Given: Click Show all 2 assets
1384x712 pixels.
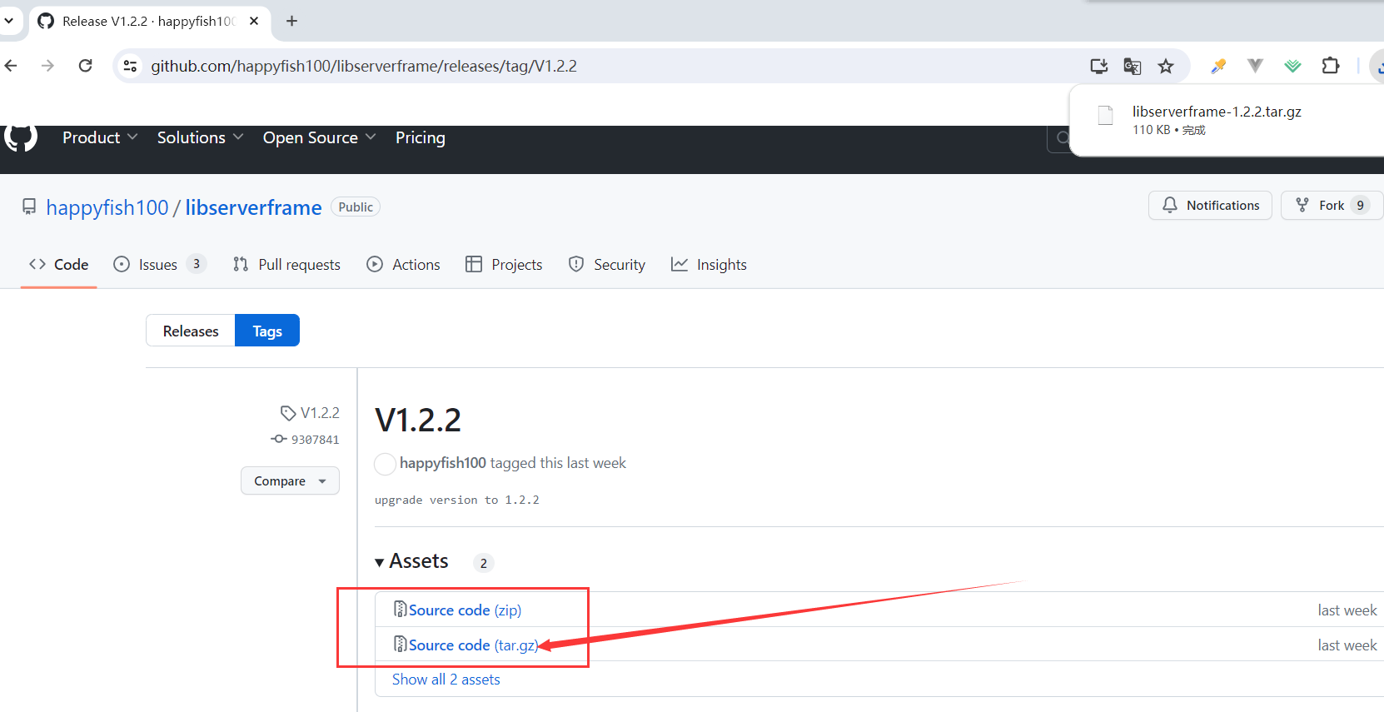Looking at the screenshot, I should tap(446, 680).
